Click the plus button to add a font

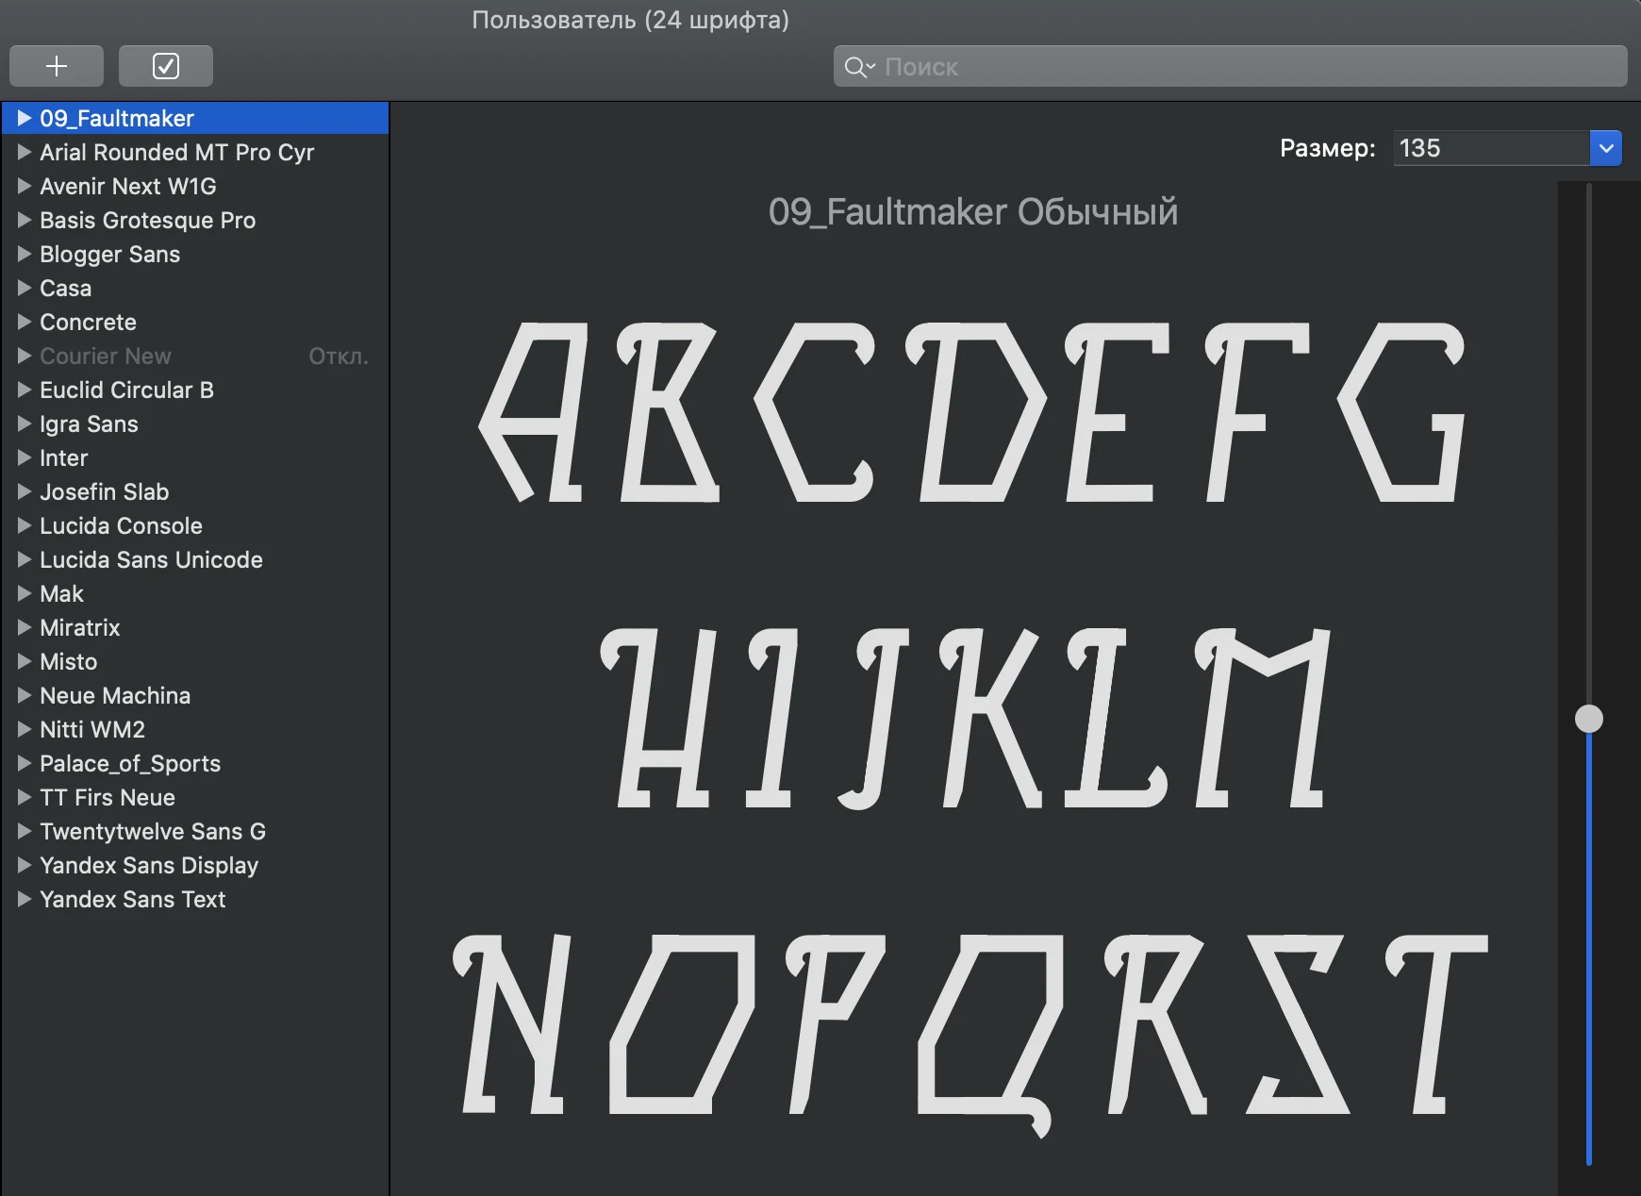[x=57, y=66]
